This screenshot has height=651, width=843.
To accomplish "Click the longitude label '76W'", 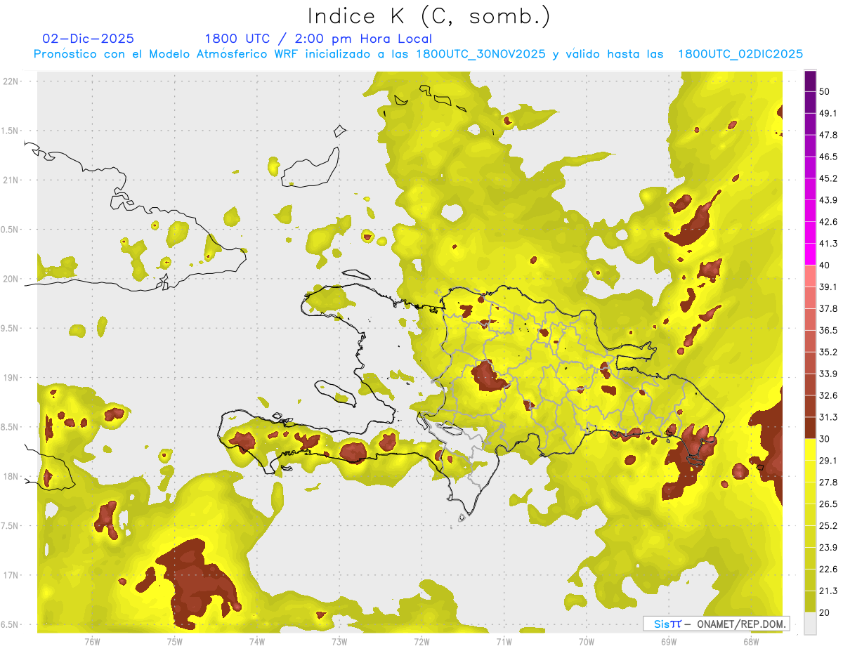I will (92, 641).
